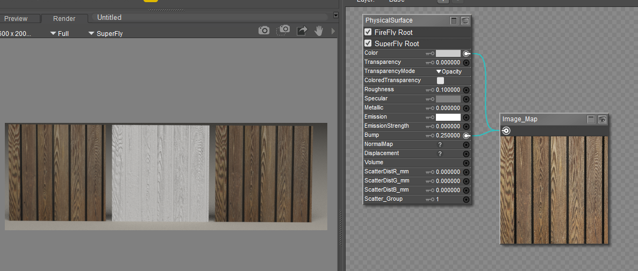Viewport: 638px width, 271px height.
Task: Open the TransparencyMode Opacity dropdown
Action: pyautogui.click(x=448, y=71)
